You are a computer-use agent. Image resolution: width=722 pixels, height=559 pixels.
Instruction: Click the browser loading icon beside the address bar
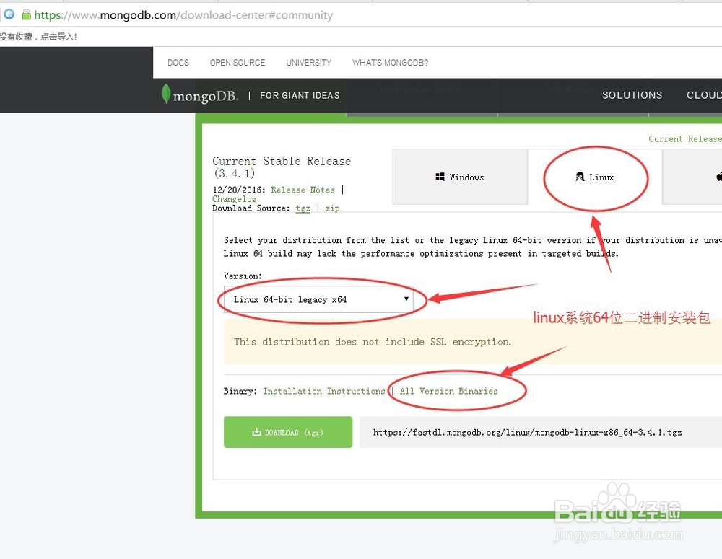9,14
